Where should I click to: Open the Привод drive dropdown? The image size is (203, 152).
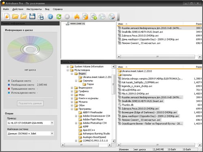[x=52, y=123]
